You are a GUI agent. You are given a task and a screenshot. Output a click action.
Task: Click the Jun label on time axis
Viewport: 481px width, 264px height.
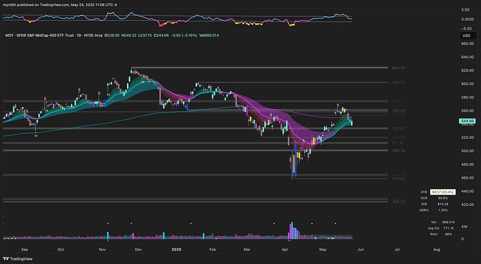[x=361, y=249]
